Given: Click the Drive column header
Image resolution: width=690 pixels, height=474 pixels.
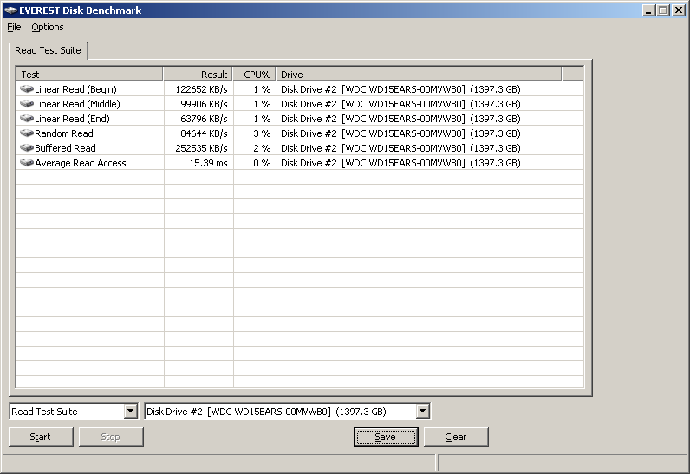Looking at the screenshot, I should pyautogui.click(x=419, y=75).
